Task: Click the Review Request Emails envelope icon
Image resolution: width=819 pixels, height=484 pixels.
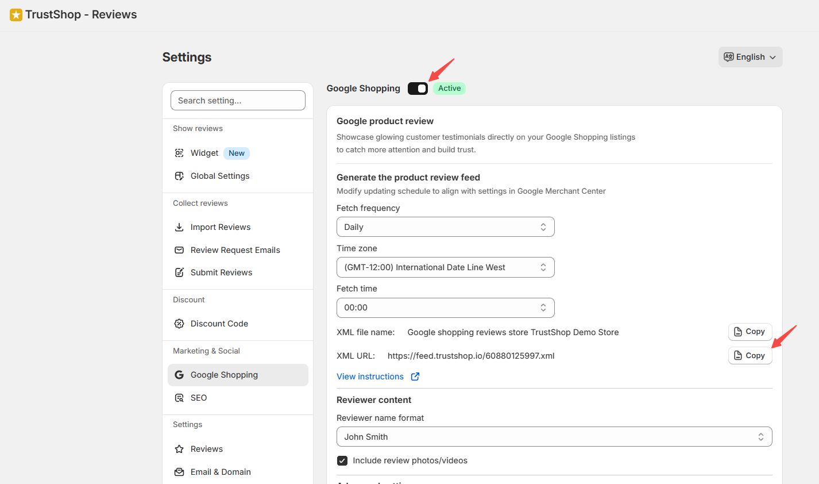Action: [179, 250]
